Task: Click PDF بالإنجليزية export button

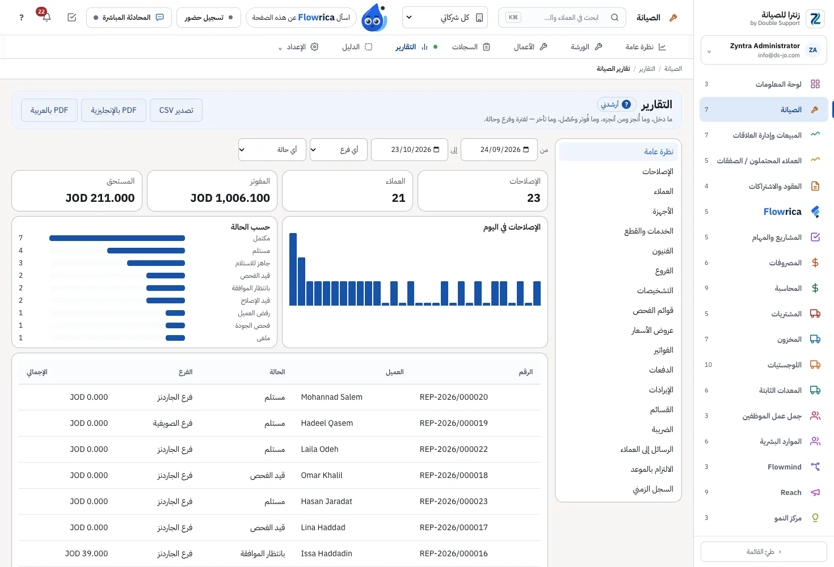Action: tap(113, 110)
